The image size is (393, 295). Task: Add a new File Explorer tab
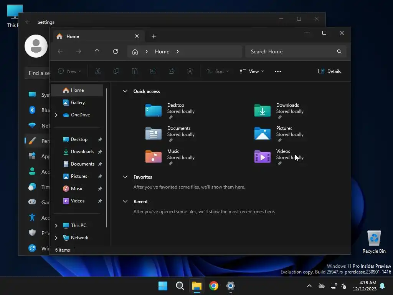(x=154, y=36)
